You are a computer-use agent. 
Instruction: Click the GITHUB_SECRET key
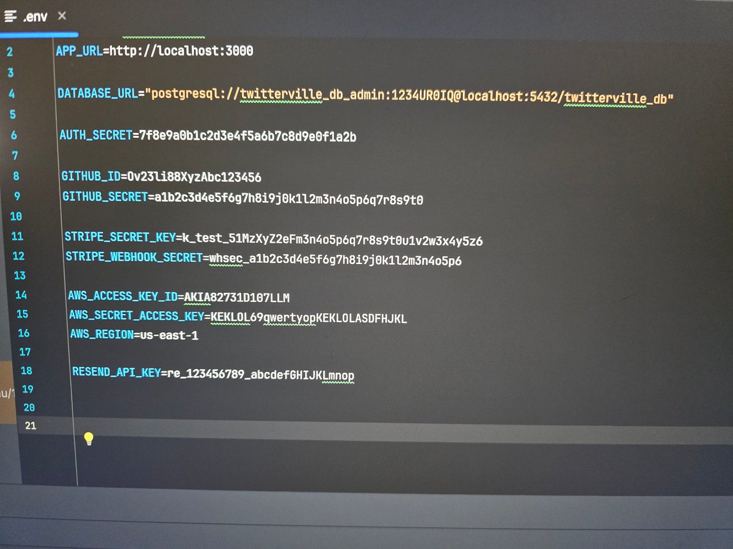(x=105, y=197)
